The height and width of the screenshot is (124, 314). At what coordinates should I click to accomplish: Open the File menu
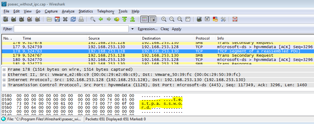click(x=6, y=11)
